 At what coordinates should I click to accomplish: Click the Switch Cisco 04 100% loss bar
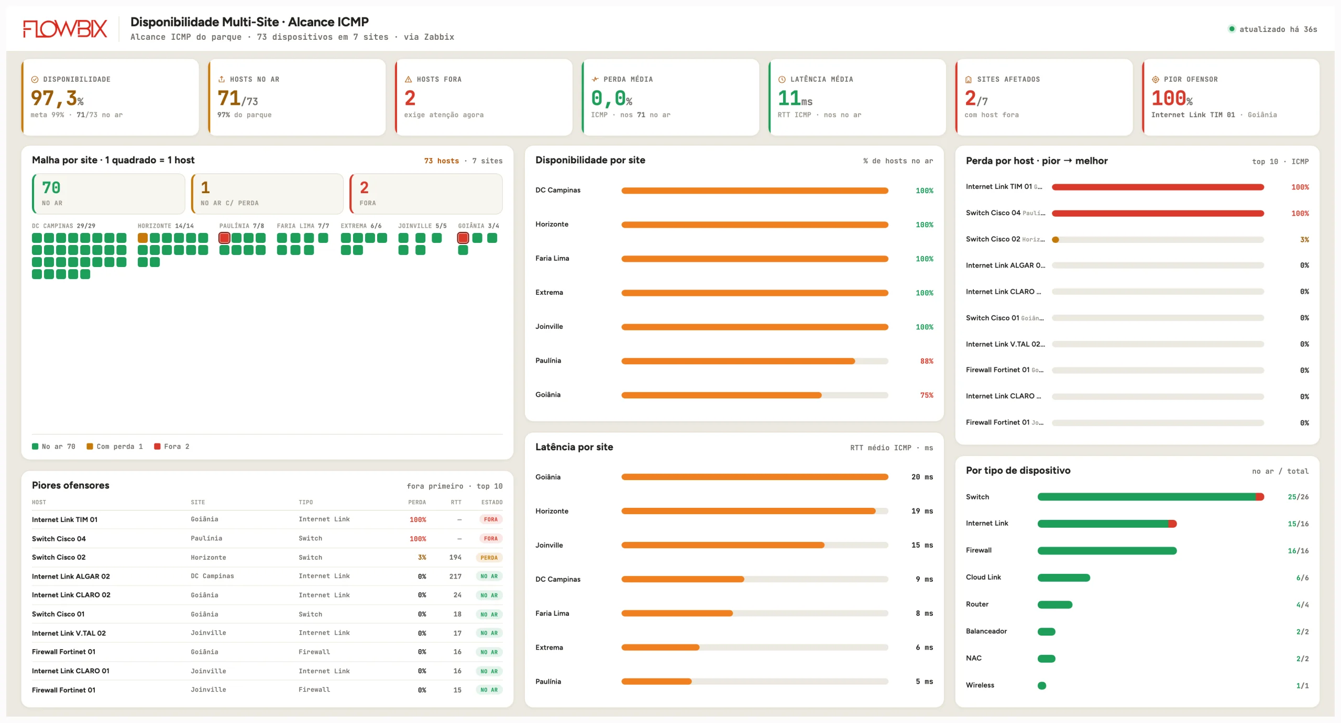click(x=1158, y=213)
